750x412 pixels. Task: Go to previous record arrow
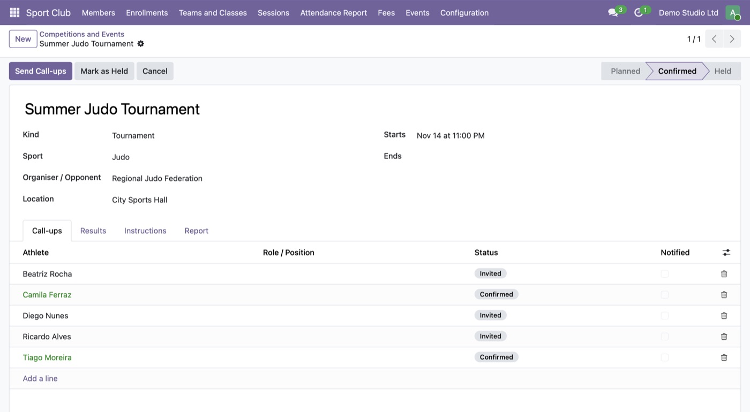pos(714,39)
